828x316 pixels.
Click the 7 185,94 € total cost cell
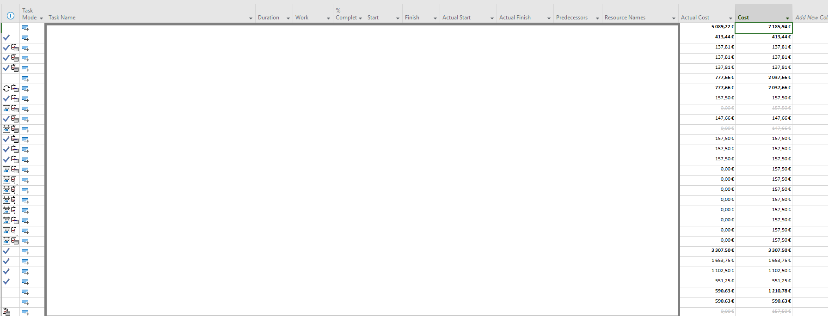coord(764,27)
